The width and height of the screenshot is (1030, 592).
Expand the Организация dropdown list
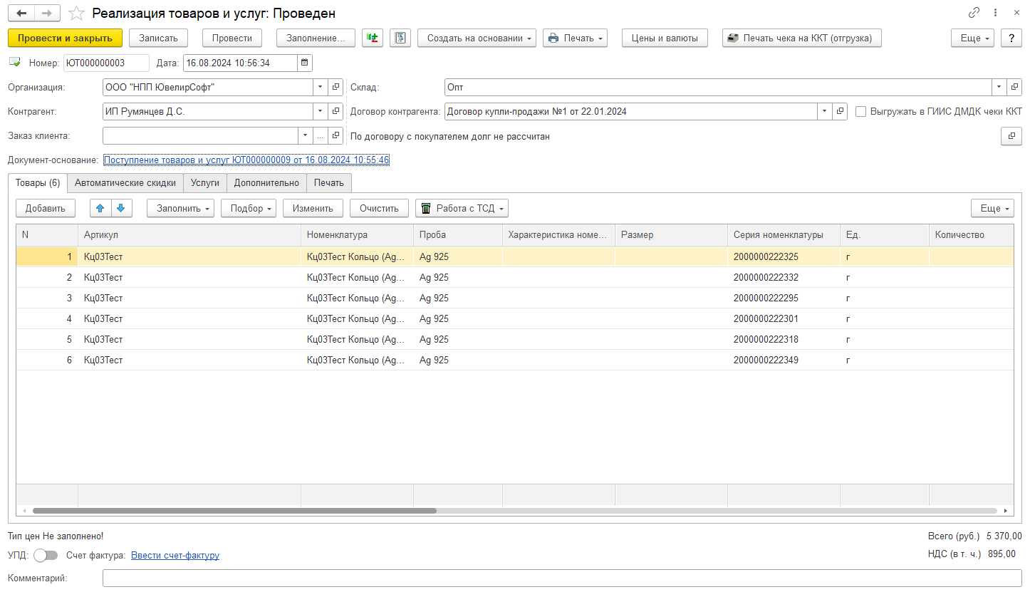321,87
